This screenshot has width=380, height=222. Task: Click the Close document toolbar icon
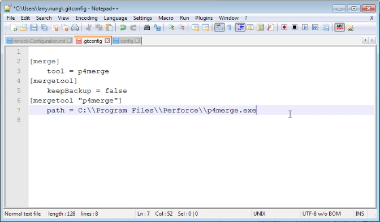coord(54,28)
